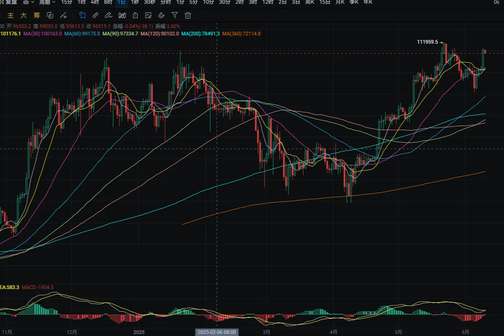
Task: Click the MA(30) indicator label
Action: tap(43, 33)
